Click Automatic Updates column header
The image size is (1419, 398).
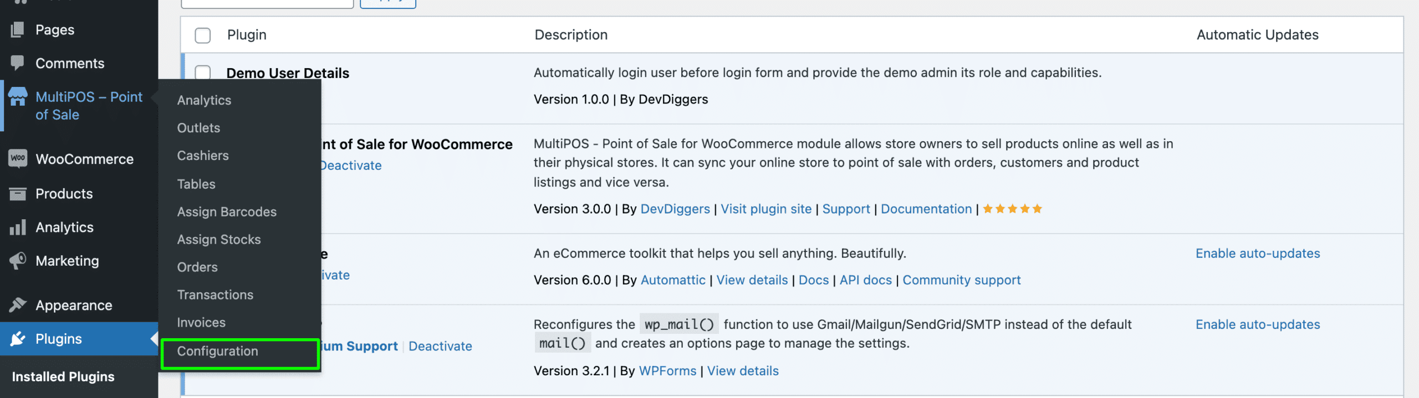tap(1258, 35)
